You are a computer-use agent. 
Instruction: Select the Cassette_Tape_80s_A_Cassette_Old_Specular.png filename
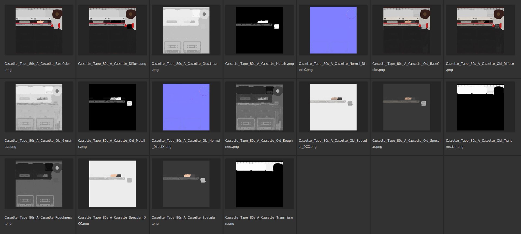[x=406, y=144]
